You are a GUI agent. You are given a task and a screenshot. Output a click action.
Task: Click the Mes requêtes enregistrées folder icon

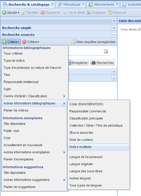[73, 42]
